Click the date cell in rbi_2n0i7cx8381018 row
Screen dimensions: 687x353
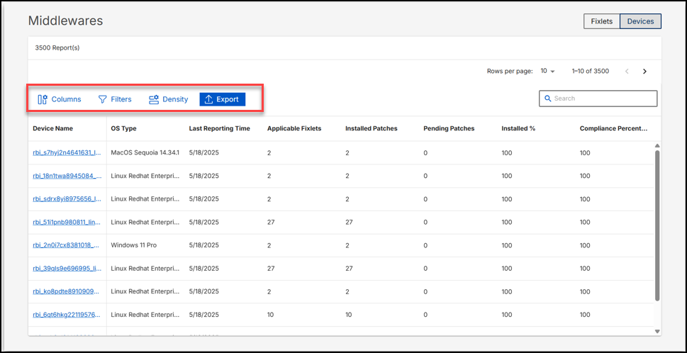(203, 245)
